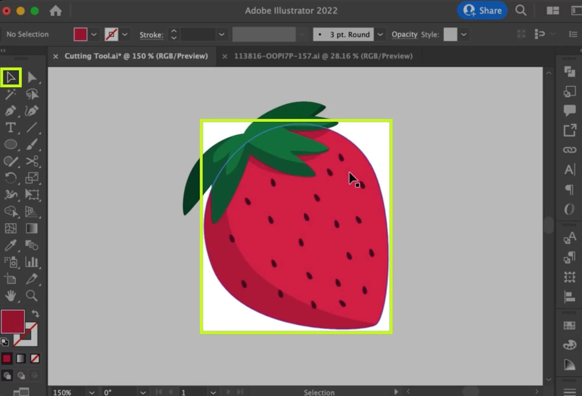Open the Zoom tool

(x=32, y=296)
